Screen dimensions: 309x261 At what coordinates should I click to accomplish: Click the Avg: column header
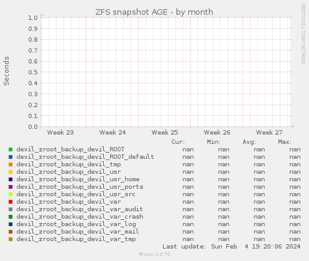coord(249,143)
